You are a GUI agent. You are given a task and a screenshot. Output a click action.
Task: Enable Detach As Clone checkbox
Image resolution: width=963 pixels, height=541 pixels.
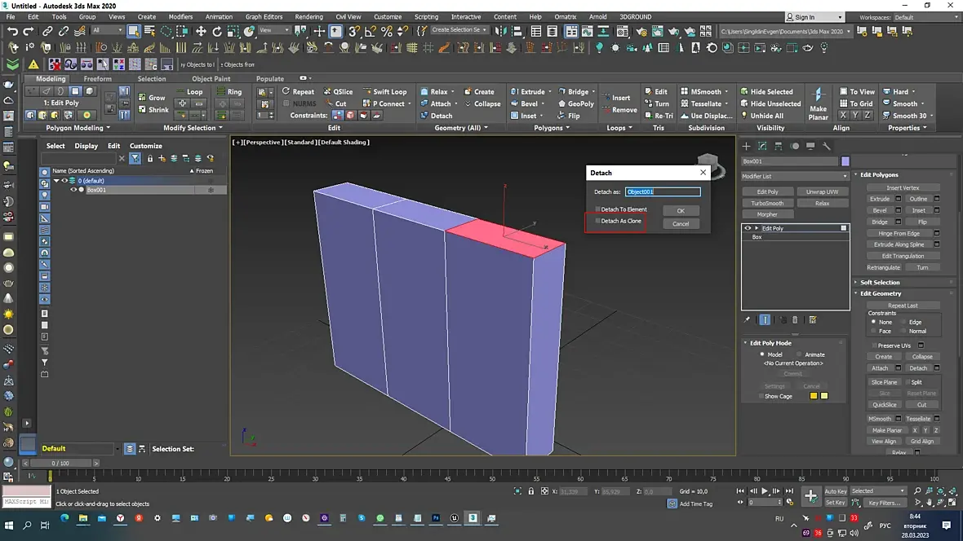point(597,221)
